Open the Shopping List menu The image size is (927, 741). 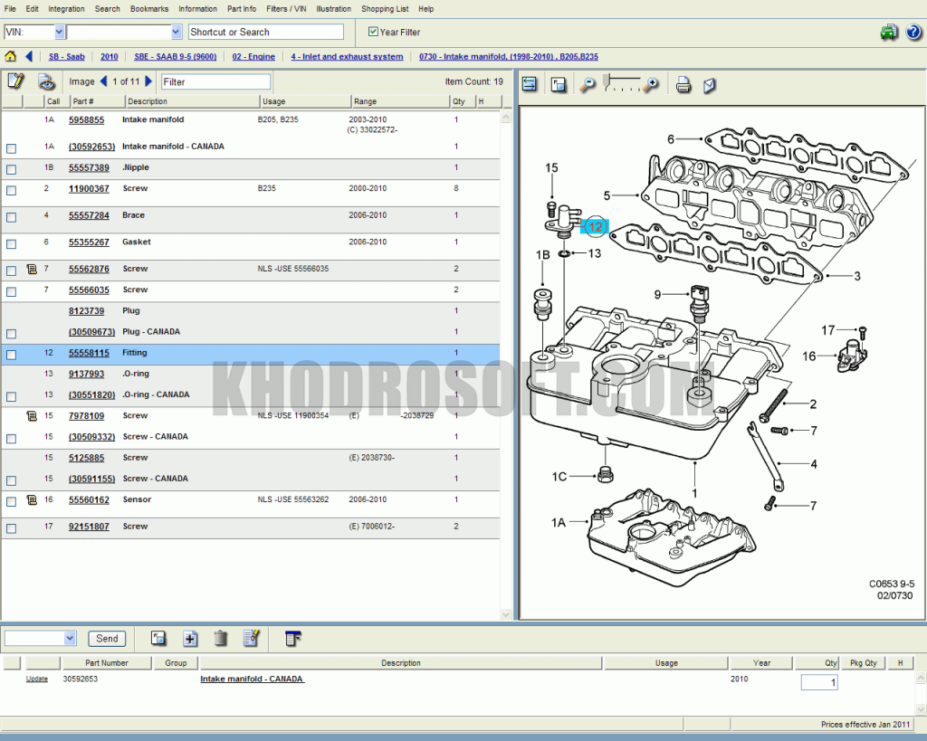(385, 8)
